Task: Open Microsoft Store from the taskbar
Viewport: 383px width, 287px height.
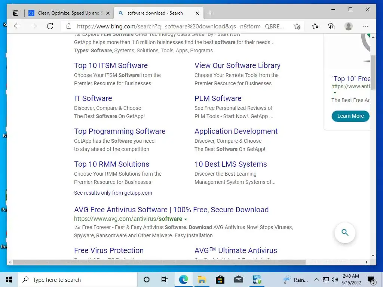Action: pyautogui.click(x=220, y=280)
